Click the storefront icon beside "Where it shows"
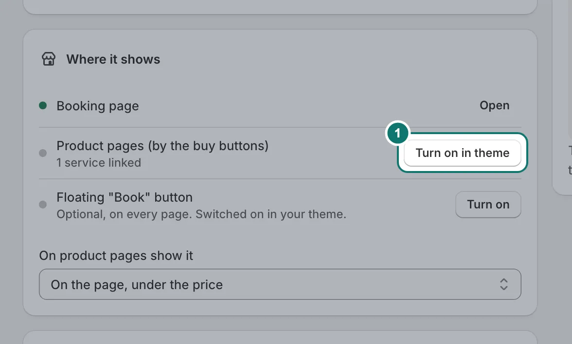Image resolution: width=572 pixels, height=344 pixels. point(49,59)
